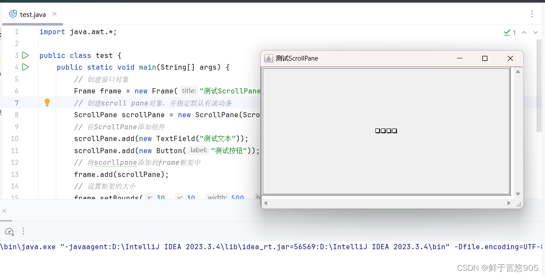Click line number 1 in the gutter
The width and height of the screenshot is (545, 276).
16,32
